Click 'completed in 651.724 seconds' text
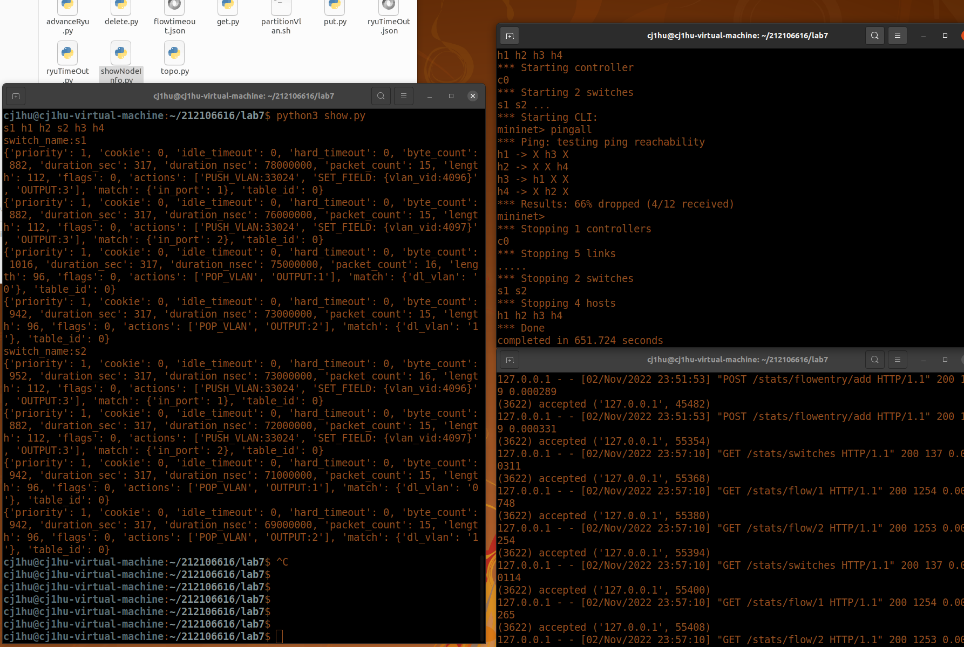This screenshot has height=647, width=964. 580,340
